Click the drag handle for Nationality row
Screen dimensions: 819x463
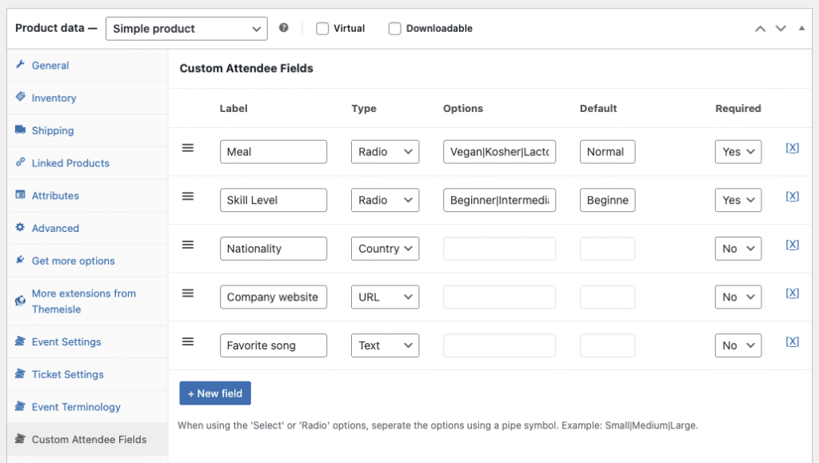[x=188, y=245]
